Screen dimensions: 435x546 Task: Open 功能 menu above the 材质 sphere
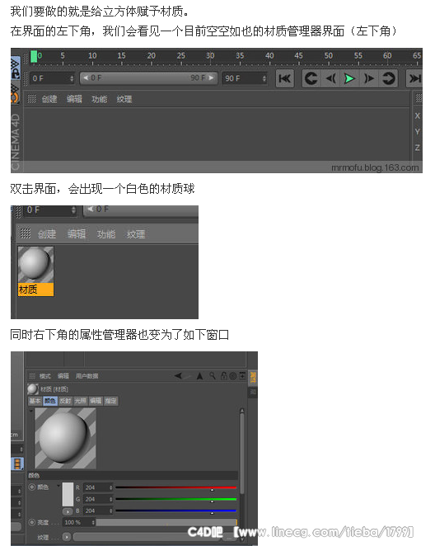(106, 234)
